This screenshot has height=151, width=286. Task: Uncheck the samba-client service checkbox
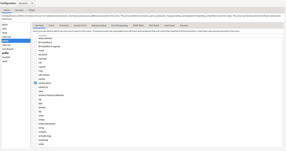tap(35, 83)
